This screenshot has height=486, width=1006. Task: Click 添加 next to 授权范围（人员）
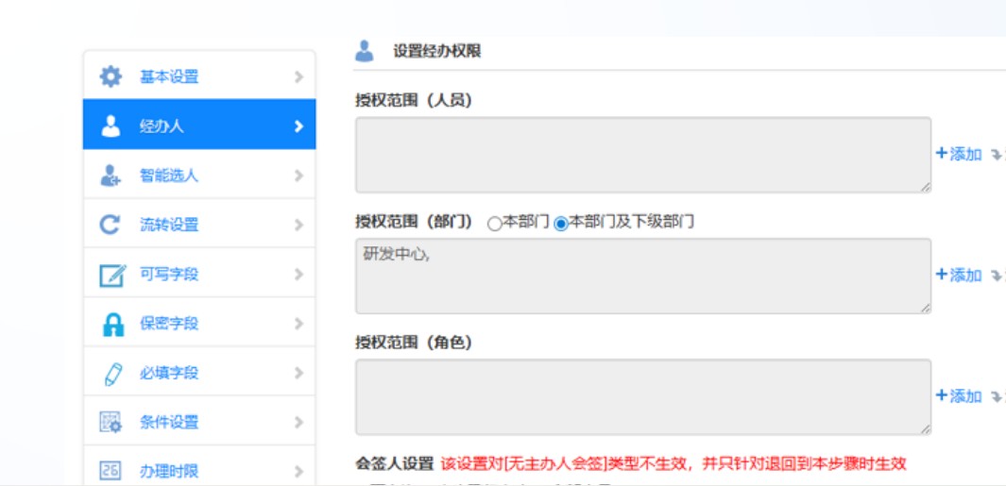[959, 155]
